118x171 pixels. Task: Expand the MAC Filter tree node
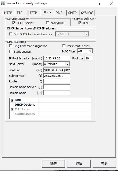click(12, 109)
